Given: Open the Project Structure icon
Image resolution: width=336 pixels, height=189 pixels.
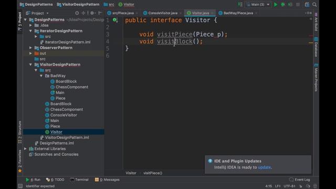Looking at the screenshot, I should tap(307, 5).
